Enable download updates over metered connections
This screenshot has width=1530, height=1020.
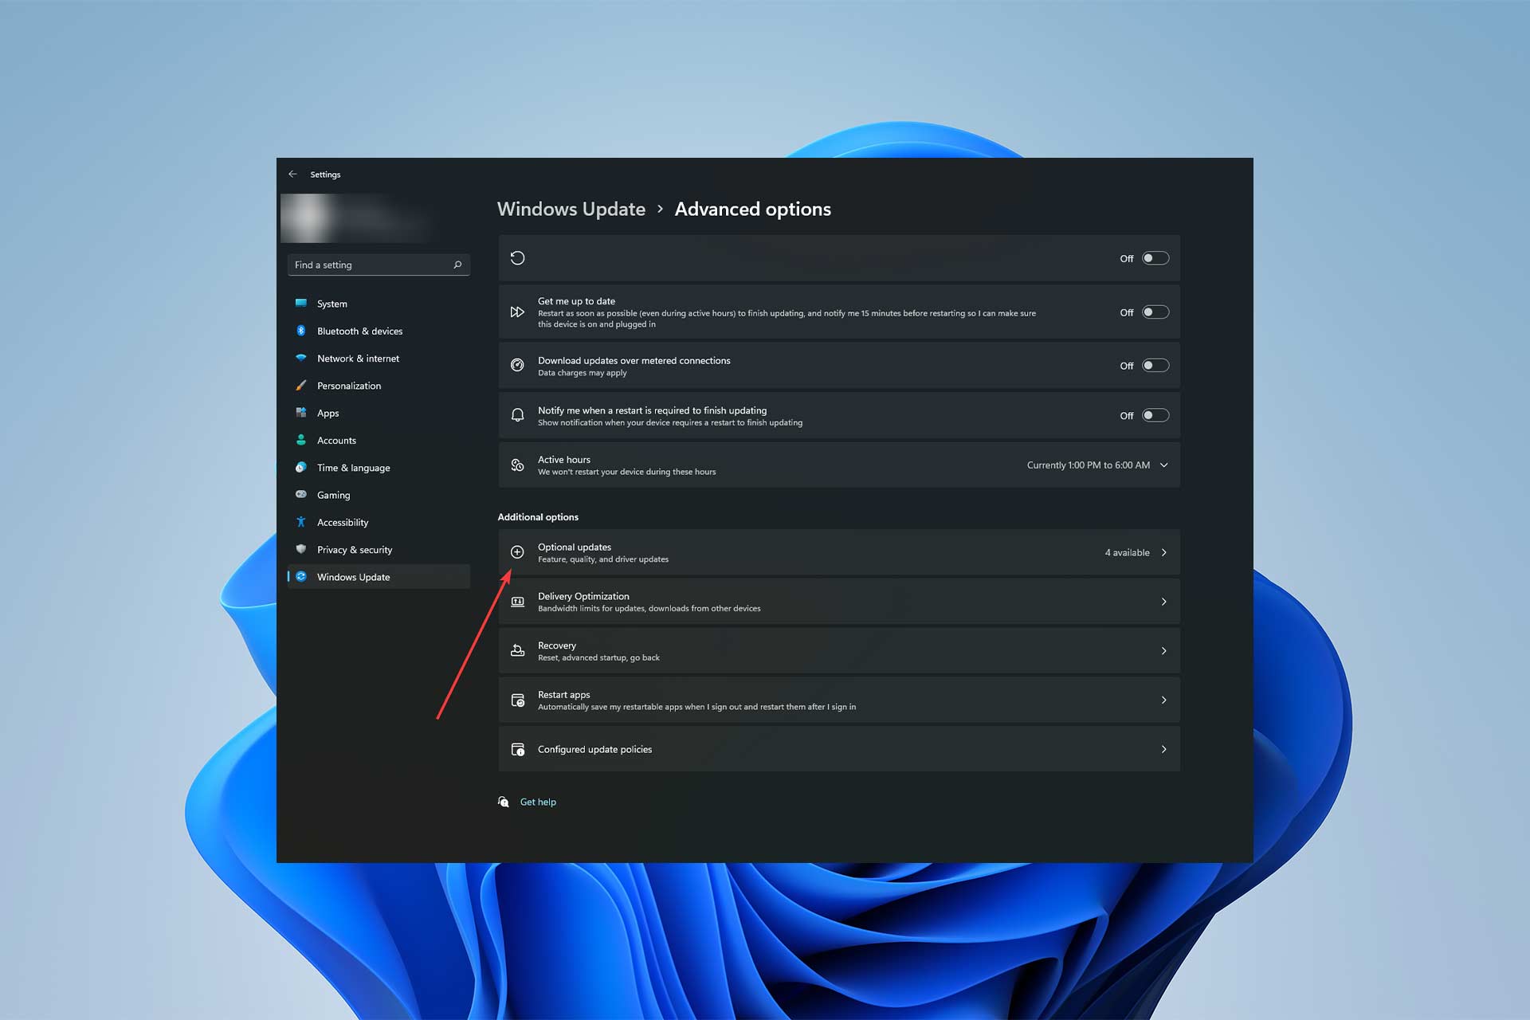point(1155,366)
